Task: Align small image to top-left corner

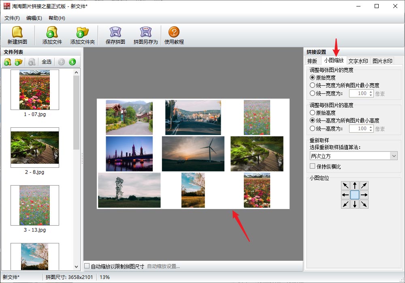Action: pyautogui.click(x=345, y=186)
